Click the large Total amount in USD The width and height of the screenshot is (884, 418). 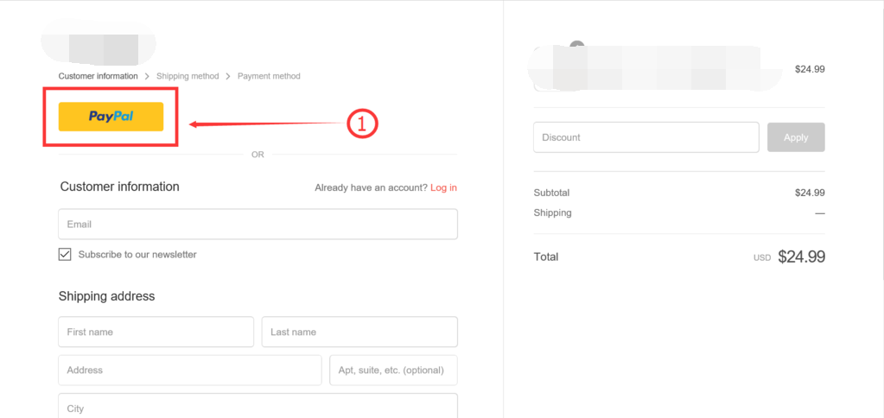tap(801, 256)
